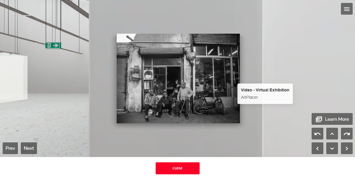Click the Video - Virtual Exhibition title

[265, 90]
